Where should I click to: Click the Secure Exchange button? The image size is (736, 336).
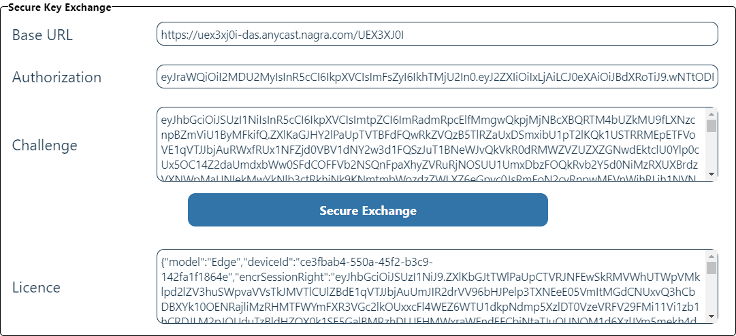(x=368, y=210)
